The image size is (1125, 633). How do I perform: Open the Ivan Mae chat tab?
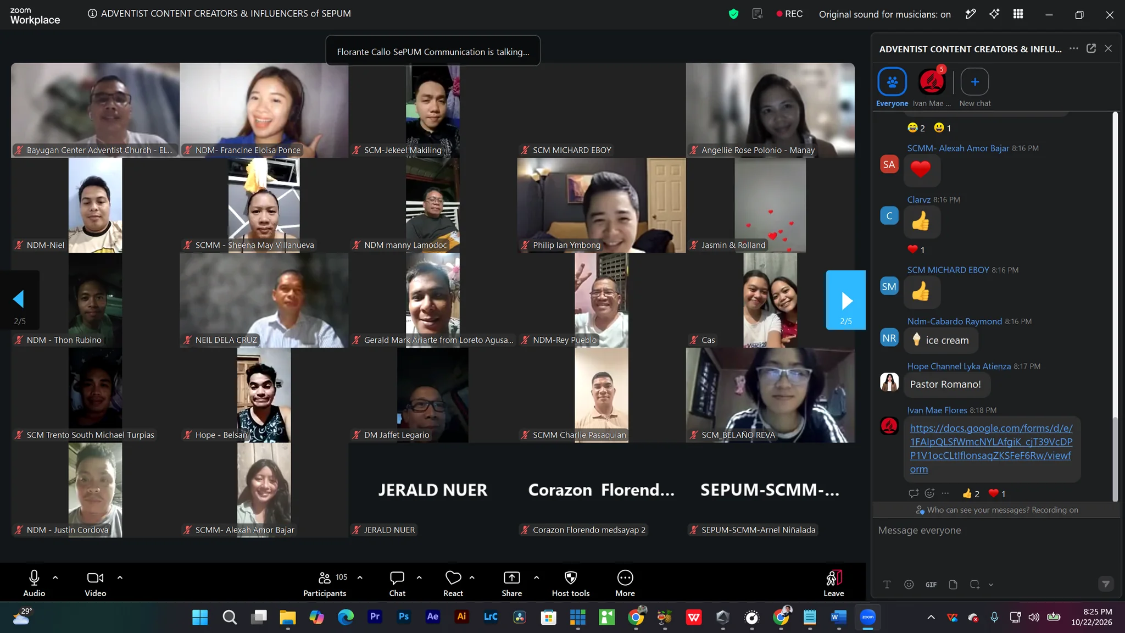(x=932, y=87)
